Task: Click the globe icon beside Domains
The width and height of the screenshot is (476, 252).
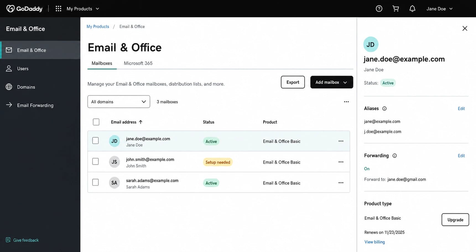Action: point(9,87)
